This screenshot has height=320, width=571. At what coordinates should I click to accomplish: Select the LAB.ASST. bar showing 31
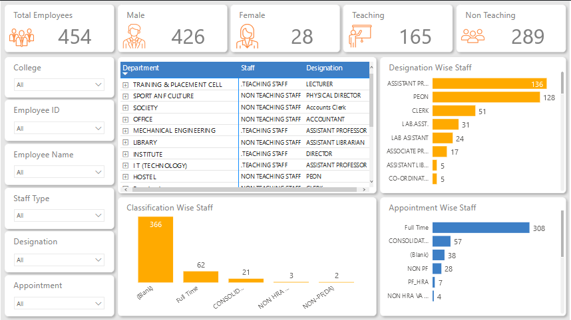click(445, 124)
